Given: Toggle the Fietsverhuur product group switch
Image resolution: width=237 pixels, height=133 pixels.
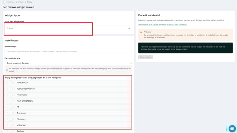Looking at the screenshot, I should coord(12,83).
